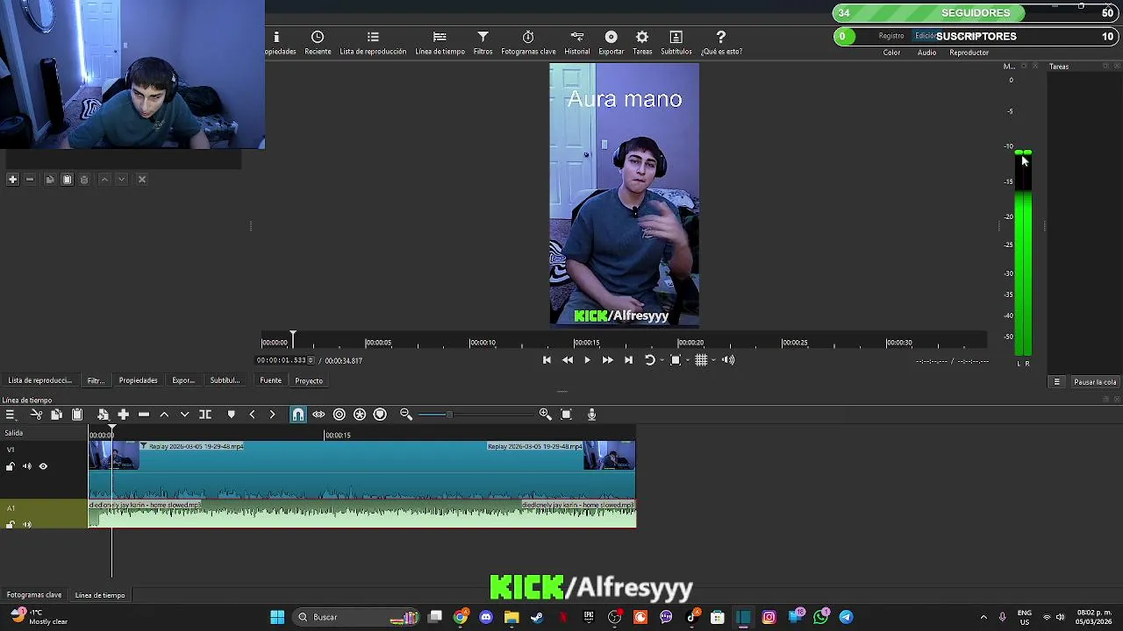Toggle Ripple markers shield icon
Screen dimensions: 1123x631
(x=380, y=415)
